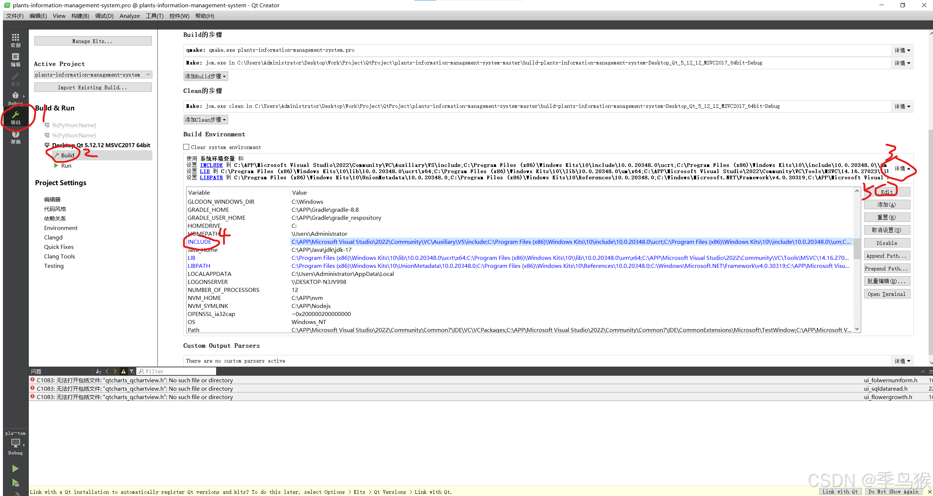Open the 欢迎 welcome mode

point(15,40)
